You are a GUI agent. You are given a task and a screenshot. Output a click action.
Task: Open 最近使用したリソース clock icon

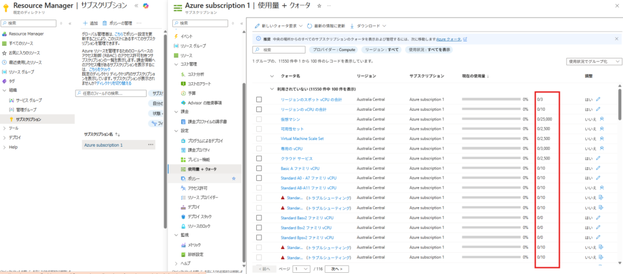click(x=4, y=63)
